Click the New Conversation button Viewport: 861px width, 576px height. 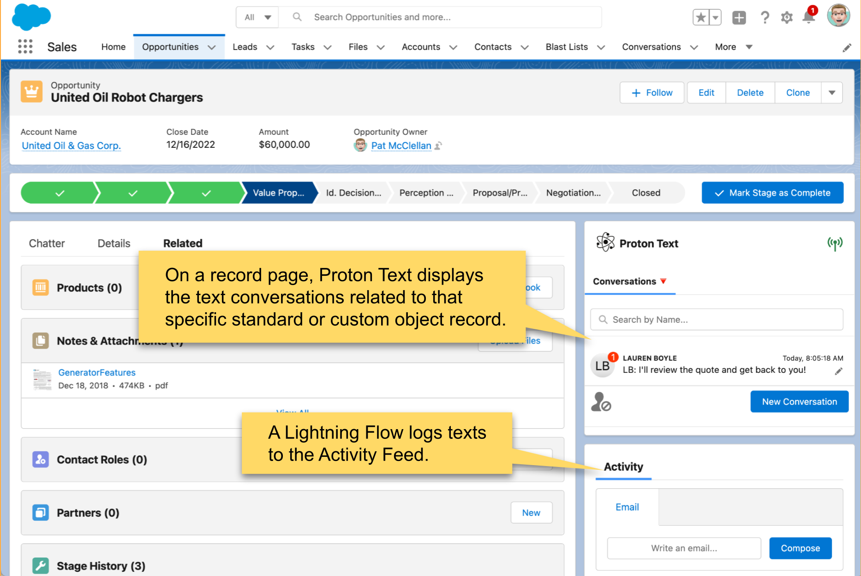point(799,401)
